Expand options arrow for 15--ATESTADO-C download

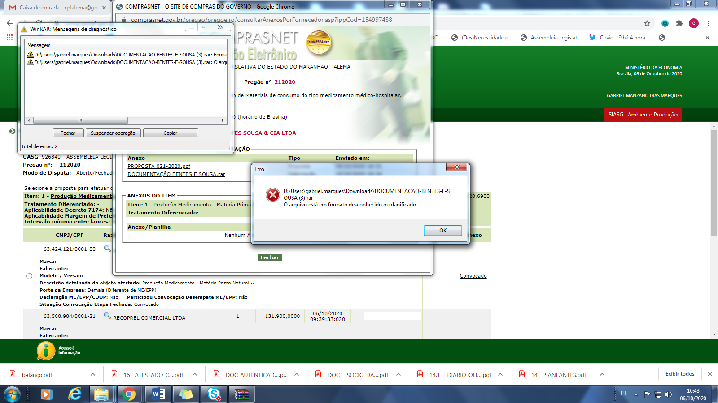click(195, 374)
